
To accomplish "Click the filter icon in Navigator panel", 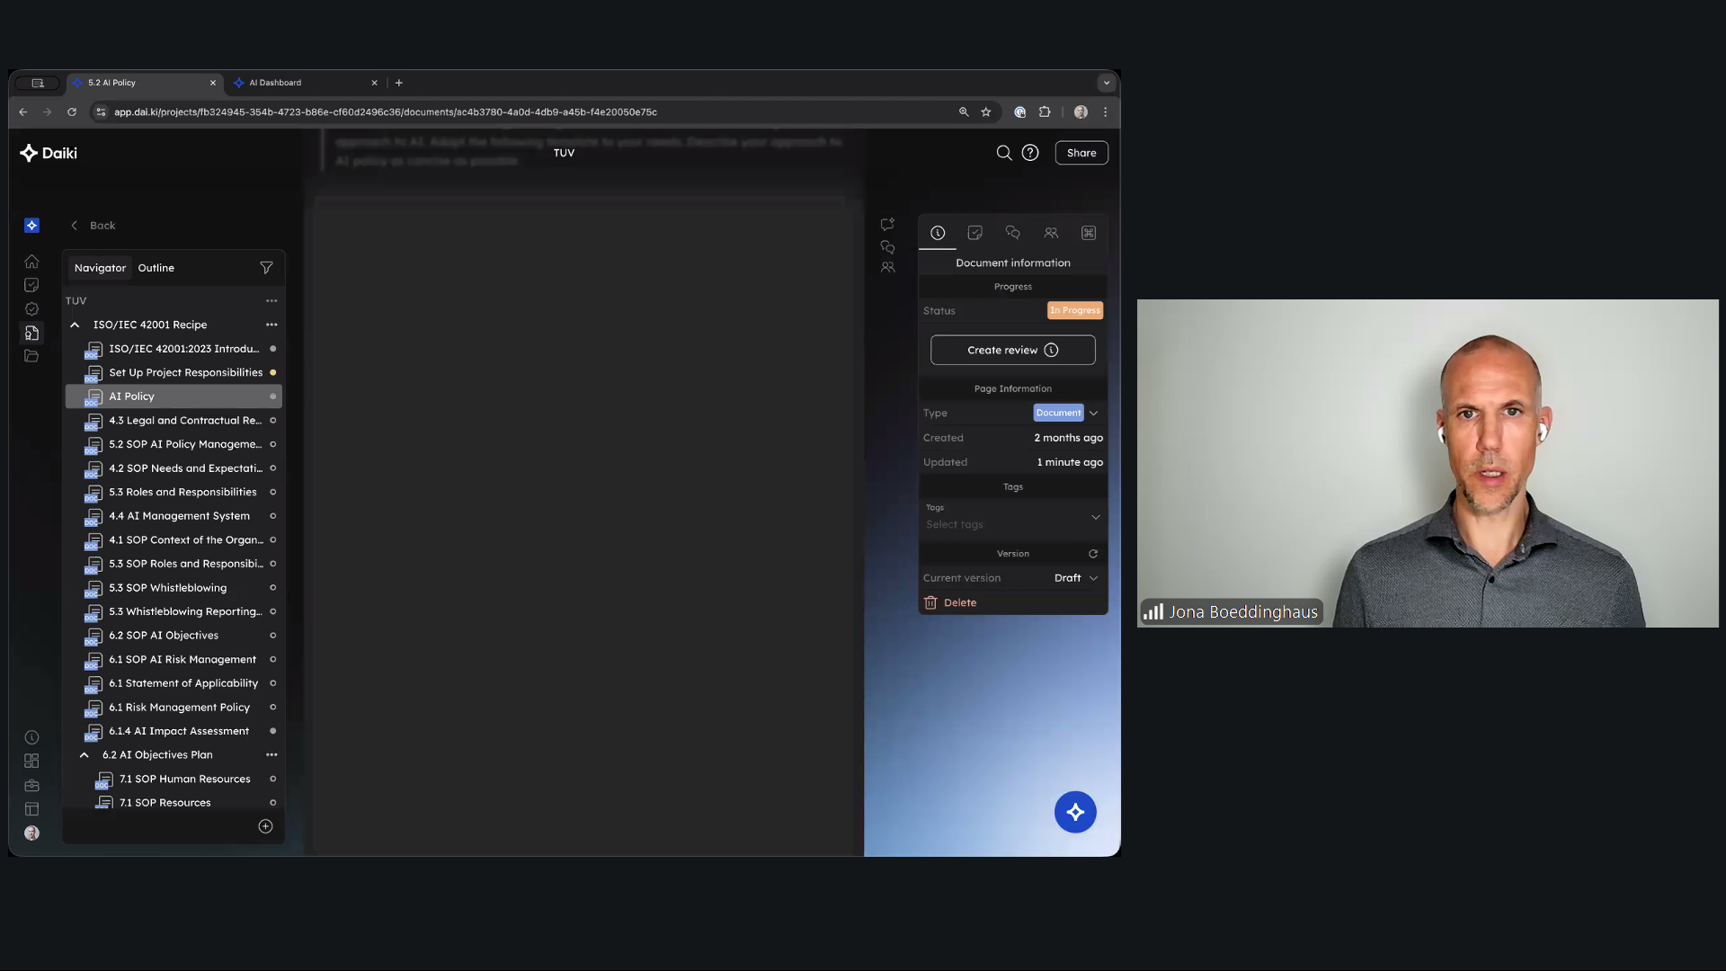I will coord(266,268).
